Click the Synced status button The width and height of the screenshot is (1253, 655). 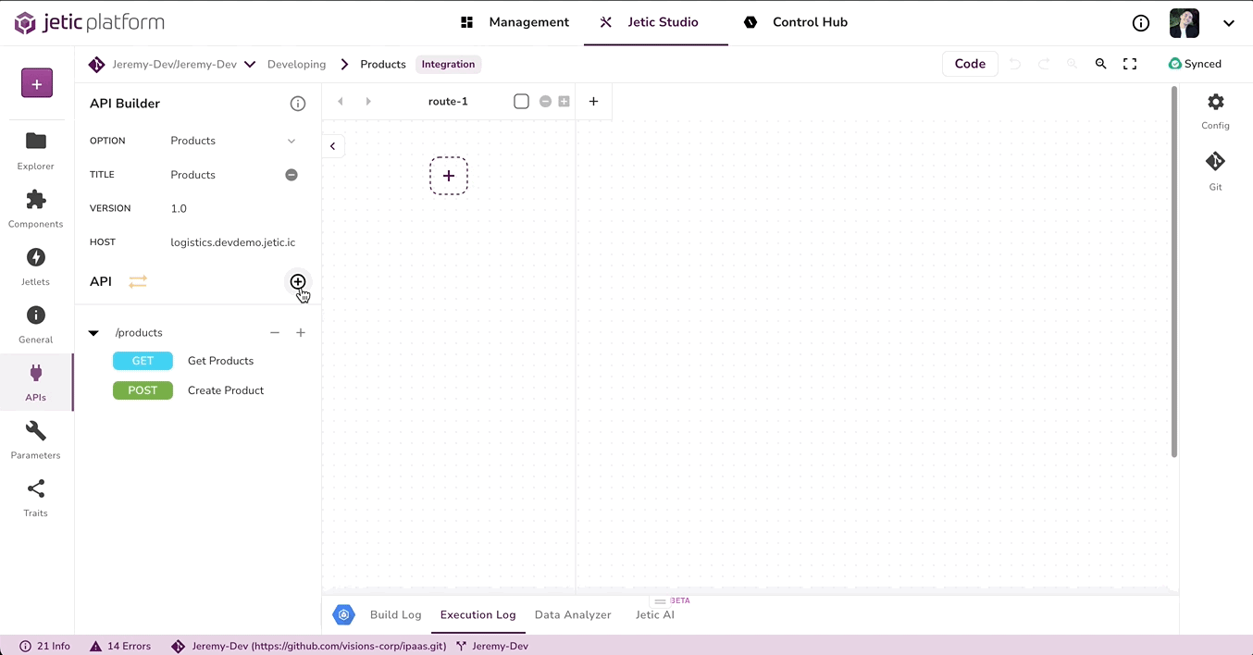point(1196,64)
